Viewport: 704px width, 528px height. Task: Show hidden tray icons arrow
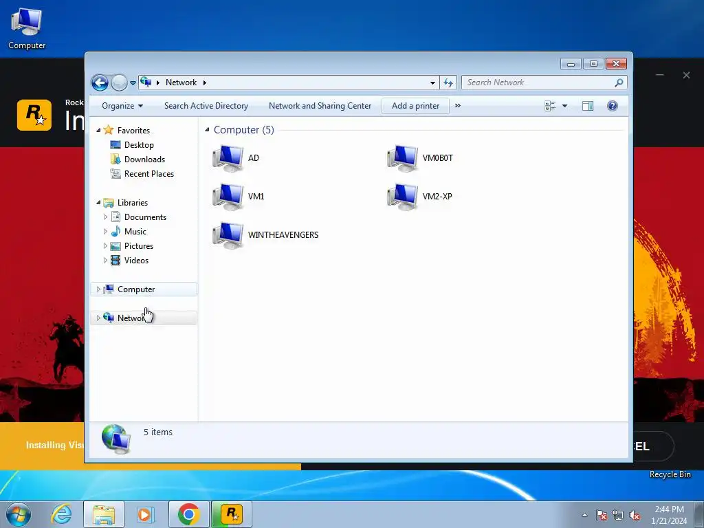584,515
